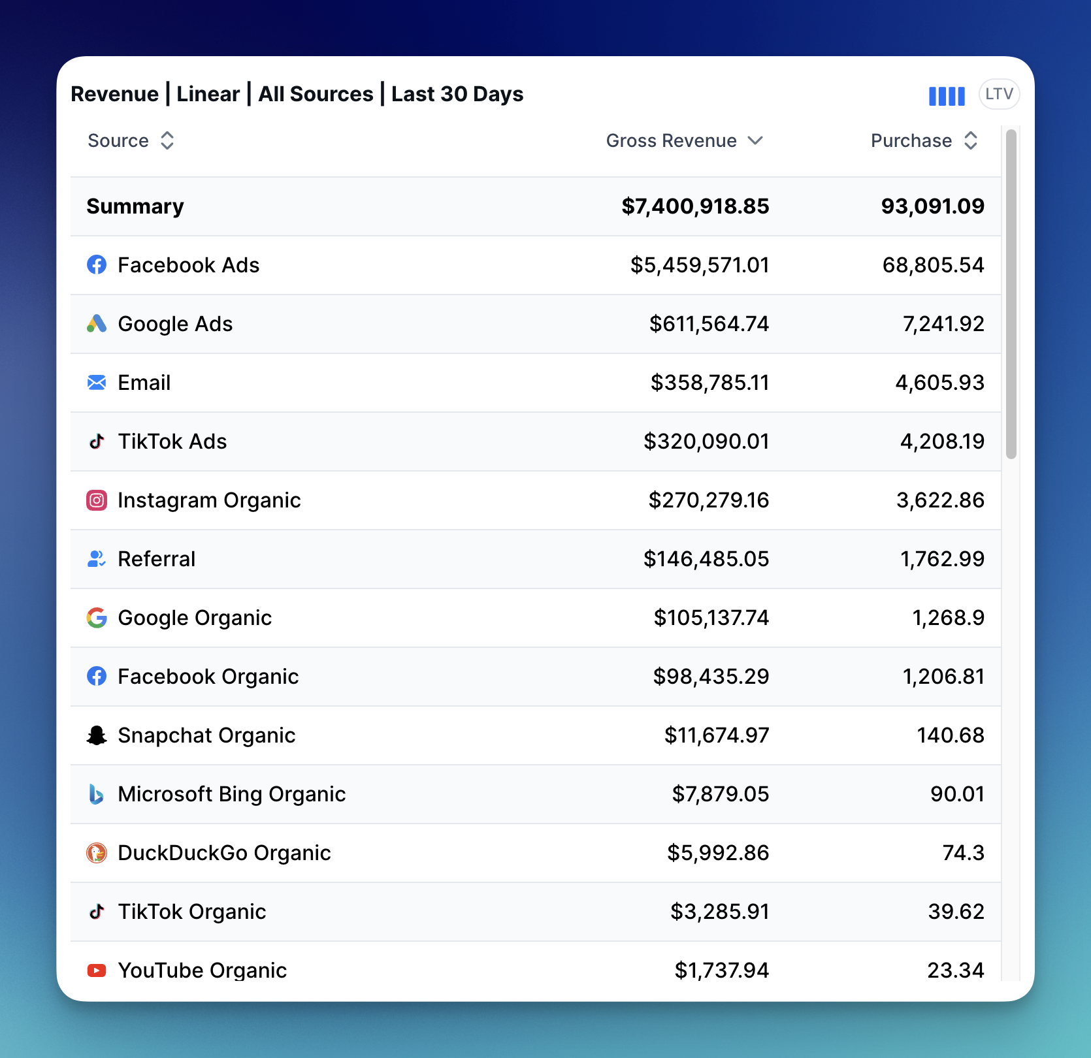
Task: Click the Referral people icon
Action: pyautogui.click(x=97, y=559)
